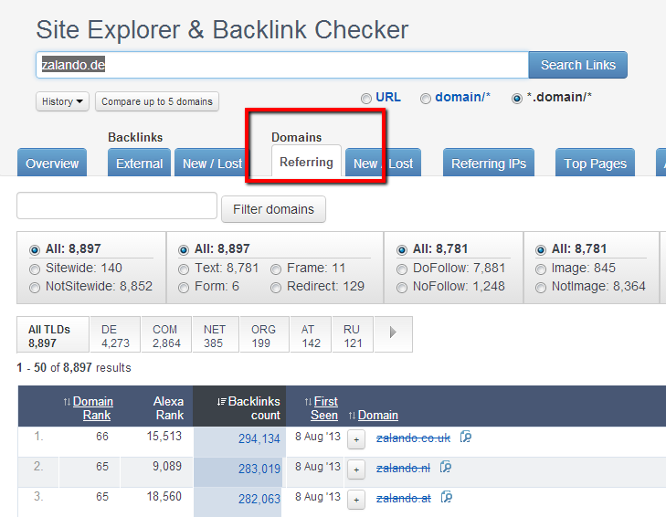666x517 pixels.
Task: Select the *.domain/* search mode
Action: point(516,99)
